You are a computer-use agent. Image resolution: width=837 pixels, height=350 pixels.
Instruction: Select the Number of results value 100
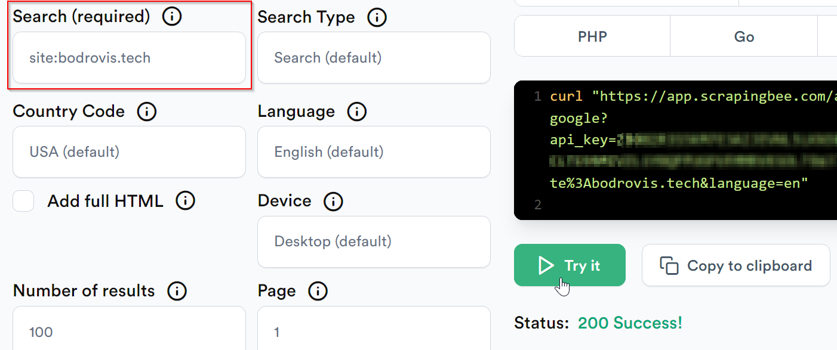pyautogui.click(x=129, y=332)
